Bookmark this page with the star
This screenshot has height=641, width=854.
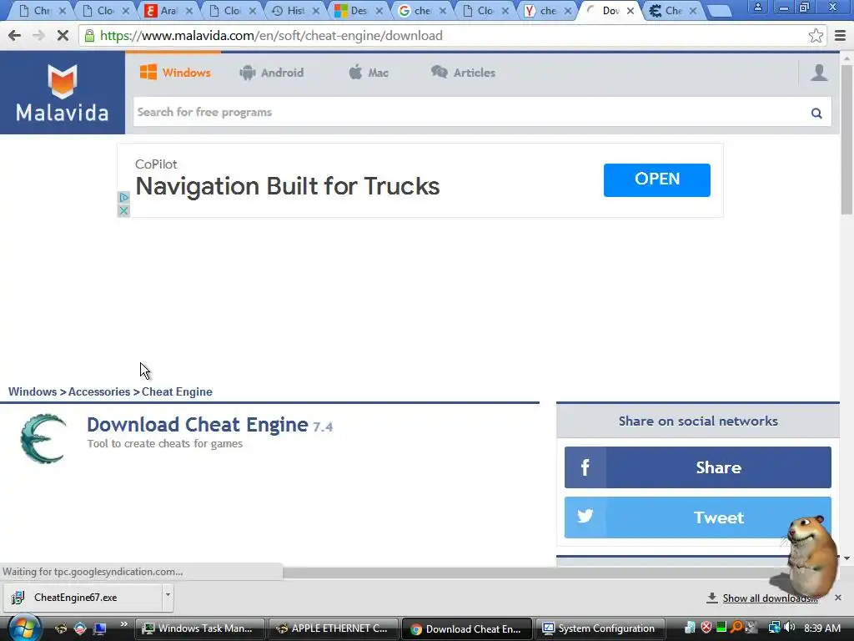point(816,35)
